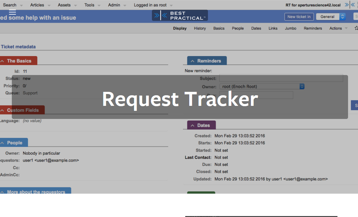This screenshot has height=217, width=358.
Task: Click the Best Practical logo
Action: [x=180, y=16]
